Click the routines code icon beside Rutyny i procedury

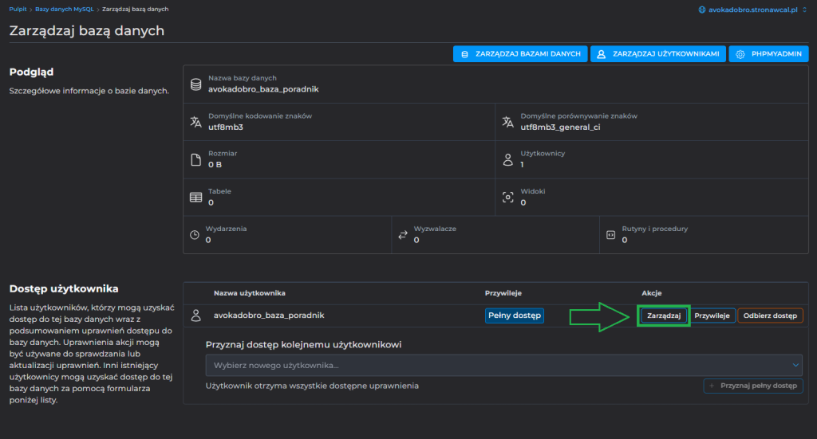point(610,235)
